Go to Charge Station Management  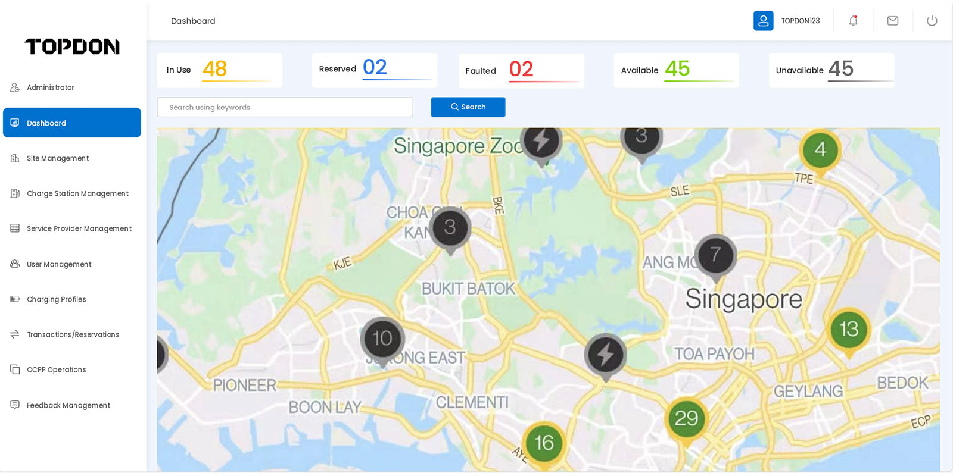point(77,193)
